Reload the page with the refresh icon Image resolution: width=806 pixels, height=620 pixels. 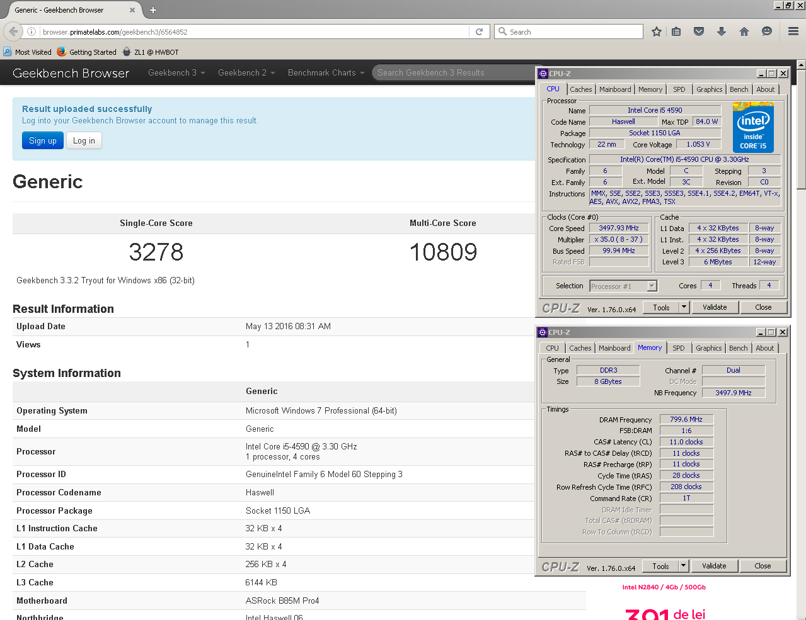(479, 31)
